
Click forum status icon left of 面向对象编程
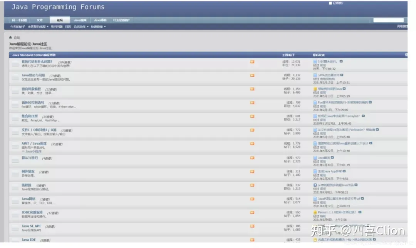click(x=15, y=91)
